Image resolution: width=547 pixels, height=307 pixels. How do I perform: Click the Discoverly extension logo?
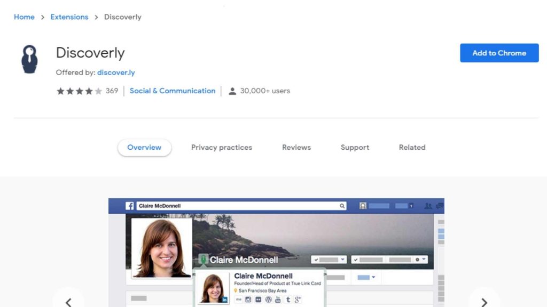click(29, 59)
